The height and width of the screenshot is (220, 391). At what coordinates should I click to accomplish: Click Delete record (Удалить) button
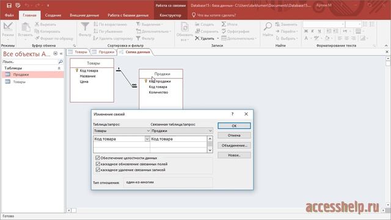point(205,38)
